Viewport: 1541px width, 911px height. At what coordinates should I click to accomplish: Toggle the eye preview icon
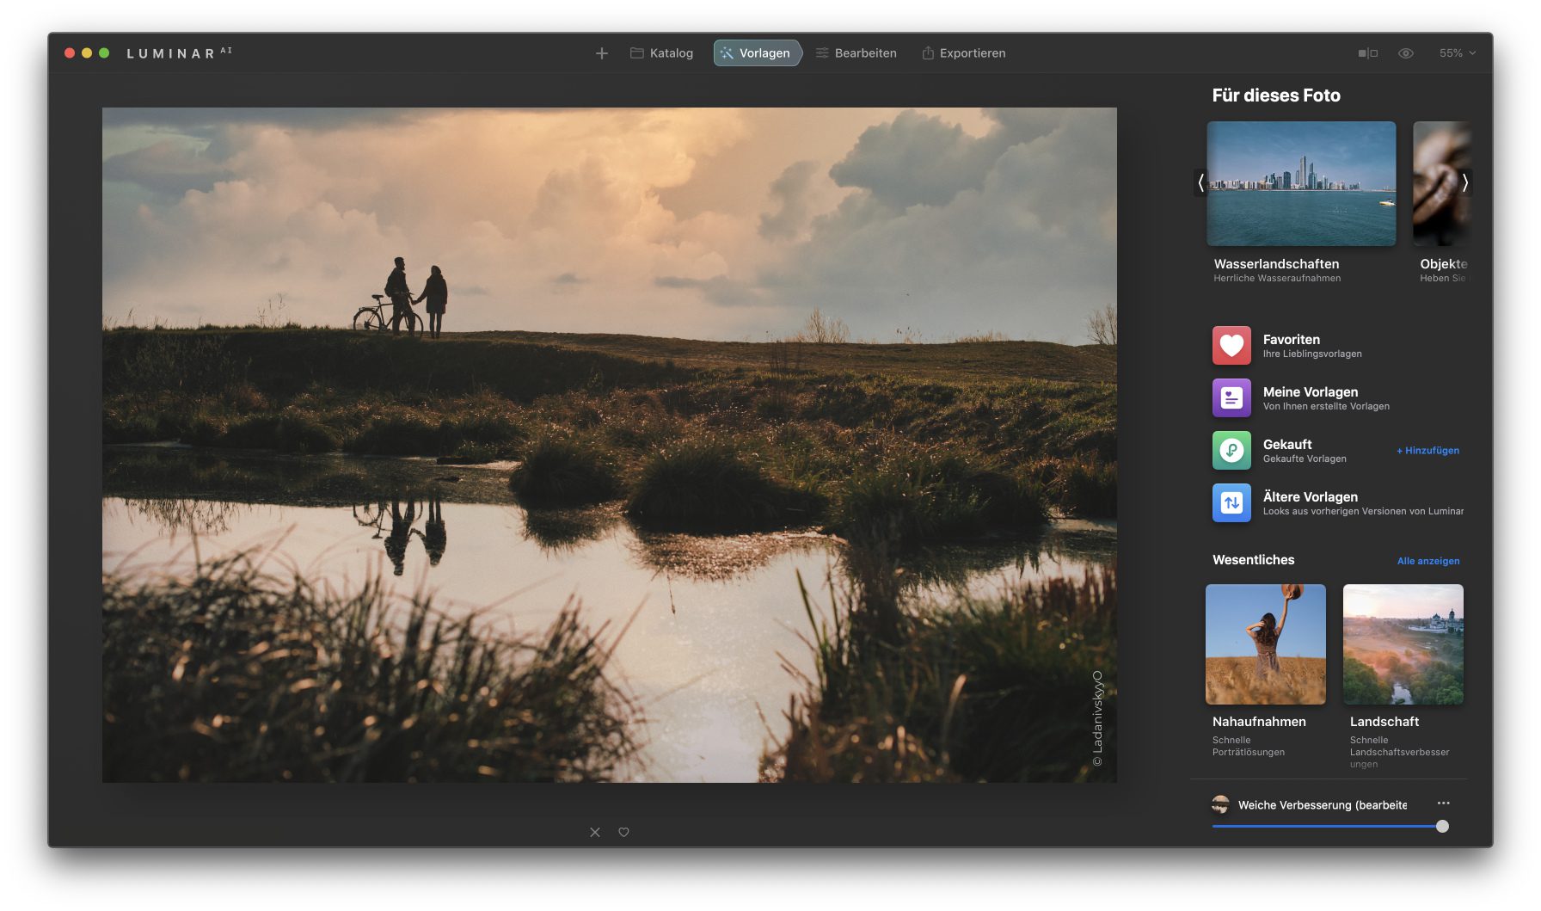[x=1406, y=53]
